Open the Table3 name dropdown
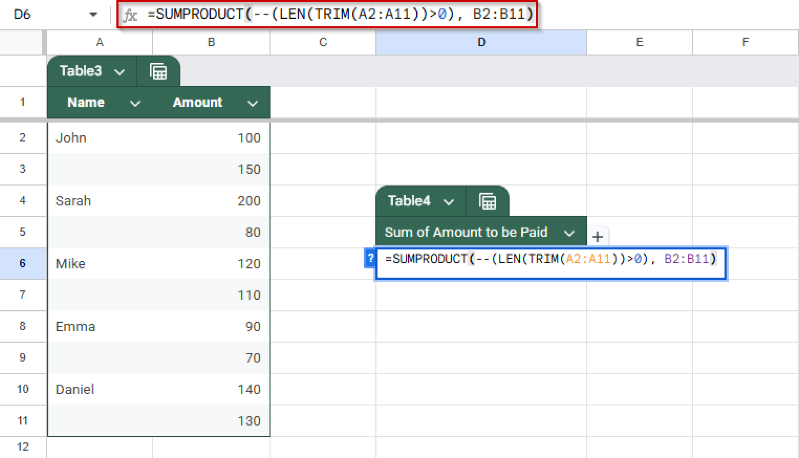The image size is (799, 458). pyautogui.click(x=120, y=71)
